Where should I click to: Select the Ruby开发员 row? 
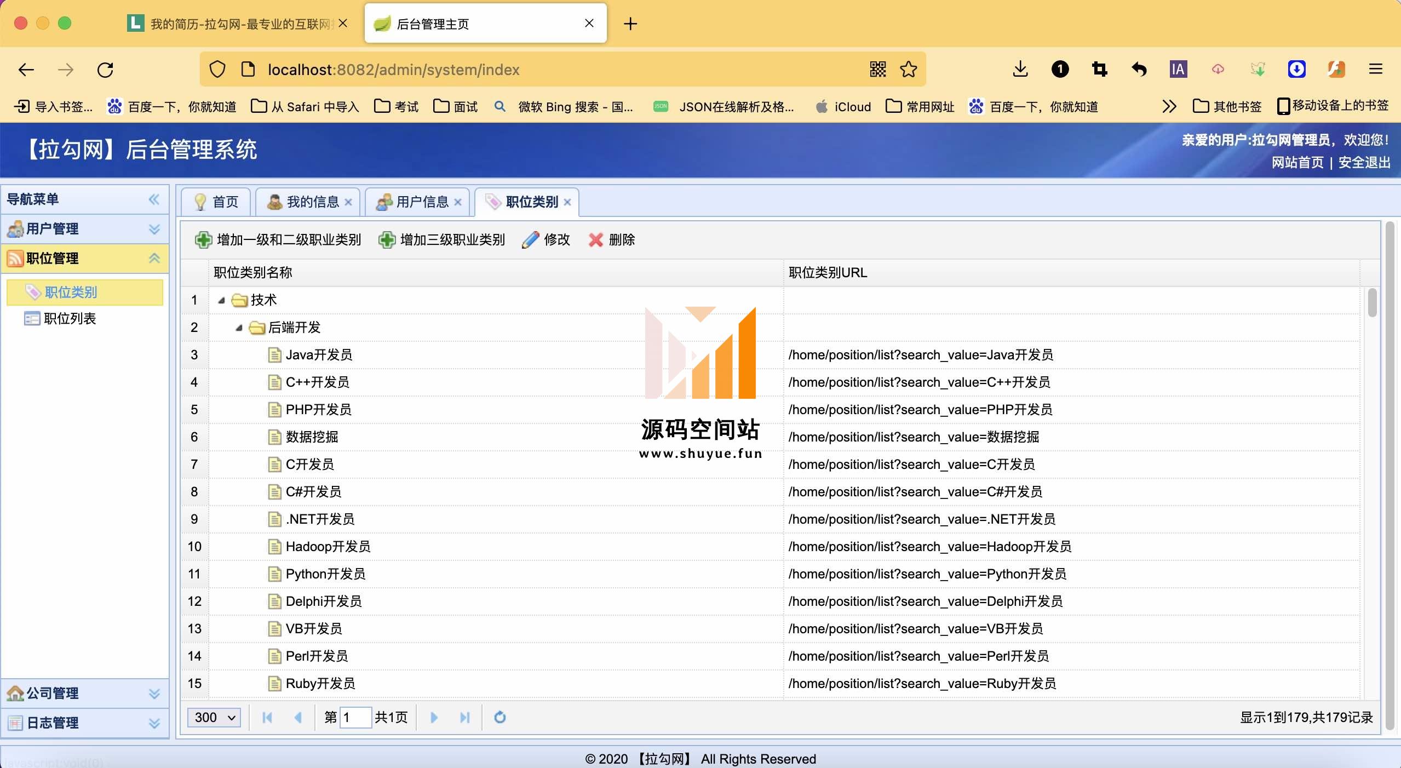(770, 684)
